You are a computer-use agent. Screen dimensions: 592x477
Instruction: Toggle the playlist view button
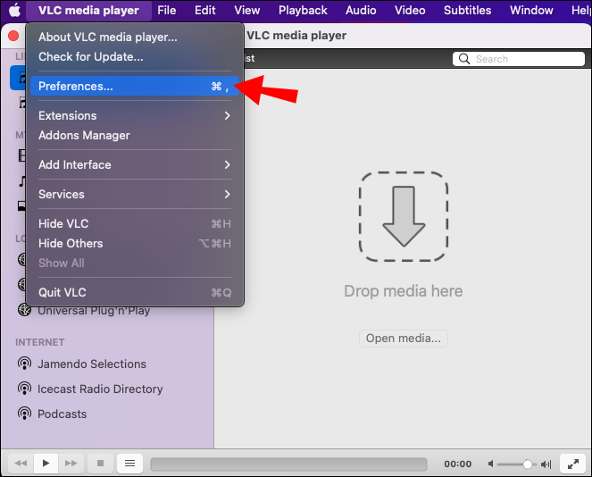129,463
